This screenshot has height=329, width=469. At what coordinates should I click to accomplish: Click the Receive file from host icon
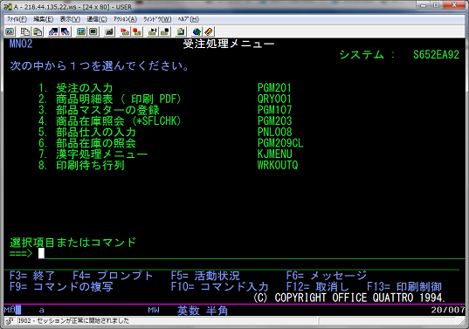(x=66, y=31)
